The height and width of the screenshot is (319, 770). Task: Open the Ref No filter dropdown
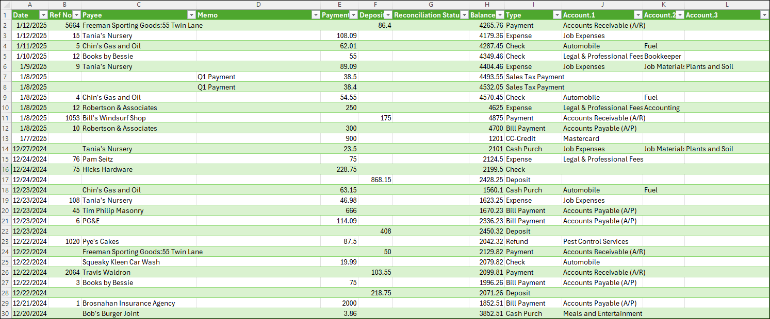[x=76, y=15]
